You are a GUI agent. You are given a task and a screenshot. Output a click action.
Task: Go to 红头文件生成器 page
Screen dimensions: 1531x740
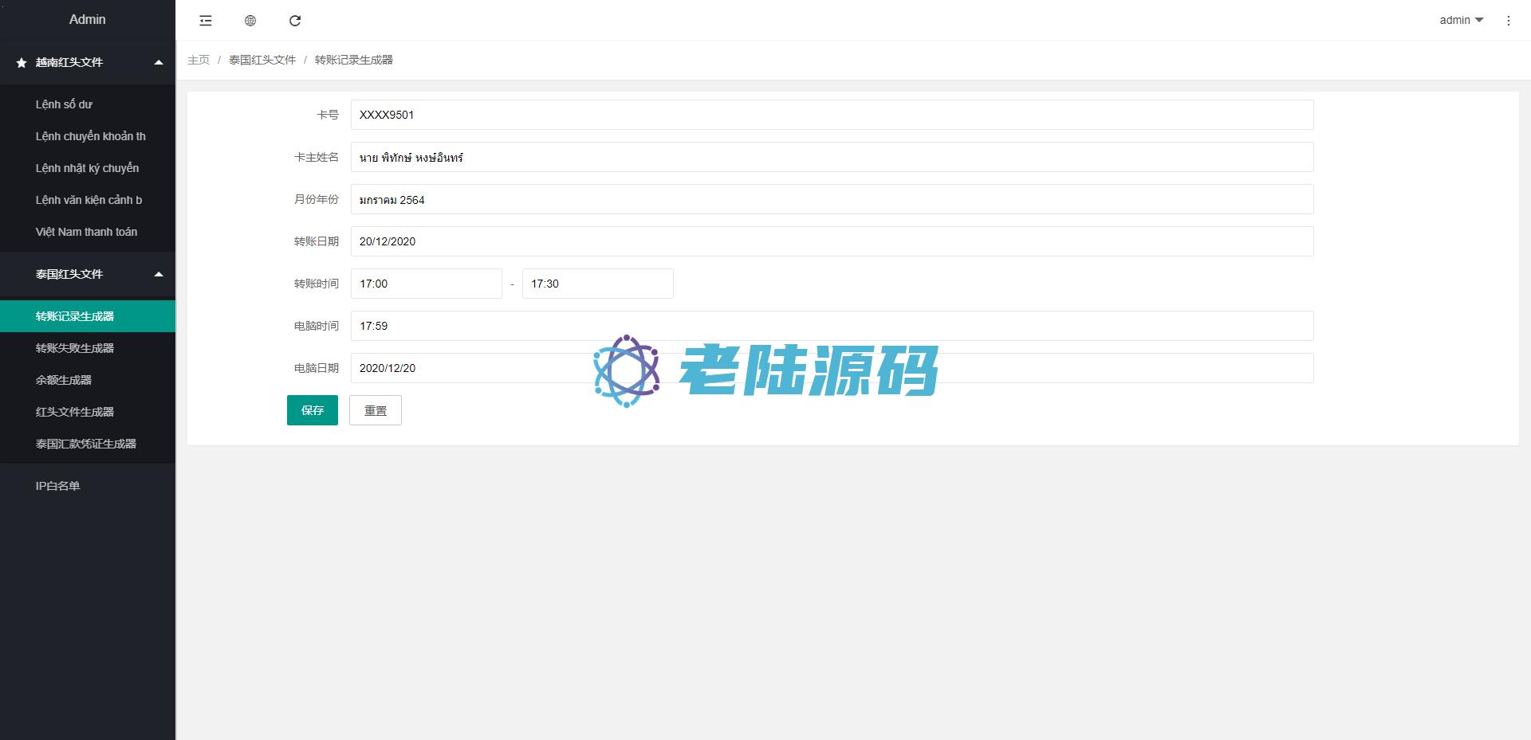click(75, 412)
